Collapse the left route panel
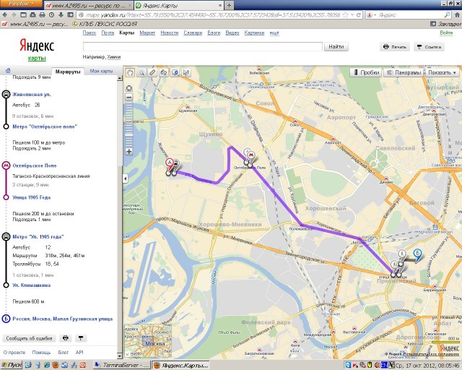 (x=126, y=178)
